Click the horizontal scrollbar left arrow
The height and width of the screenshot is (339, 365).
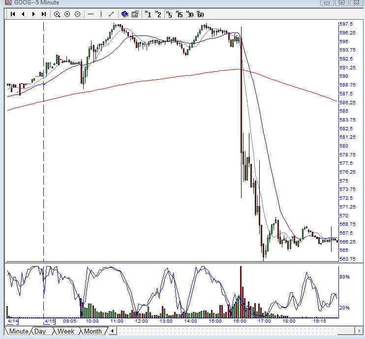coord(113,331)
